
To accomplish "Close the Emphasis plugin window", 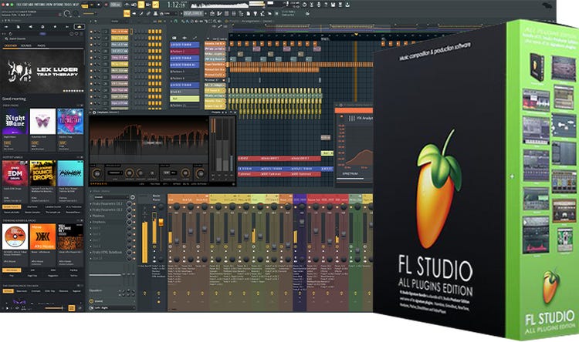I will (235, 112).
